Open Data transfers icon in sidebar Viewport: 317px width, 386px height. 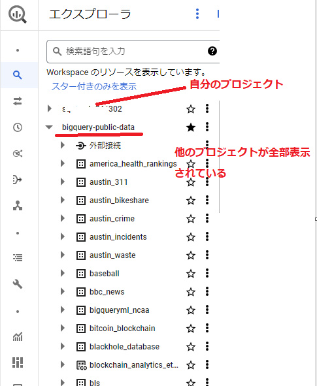tap(18, 101)
